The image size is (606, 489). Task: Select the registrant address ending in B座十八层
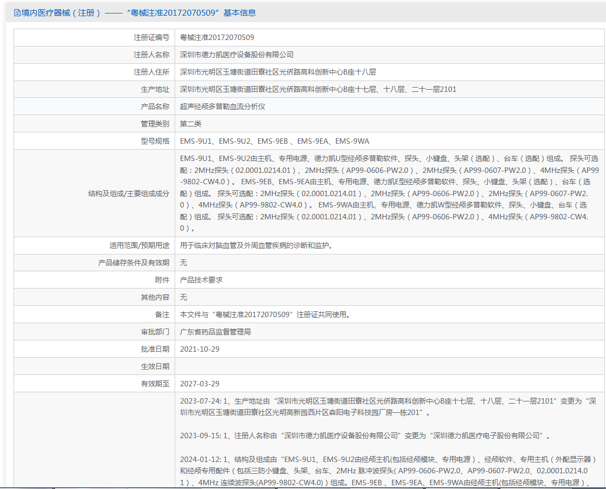click(x=278, y=72)
